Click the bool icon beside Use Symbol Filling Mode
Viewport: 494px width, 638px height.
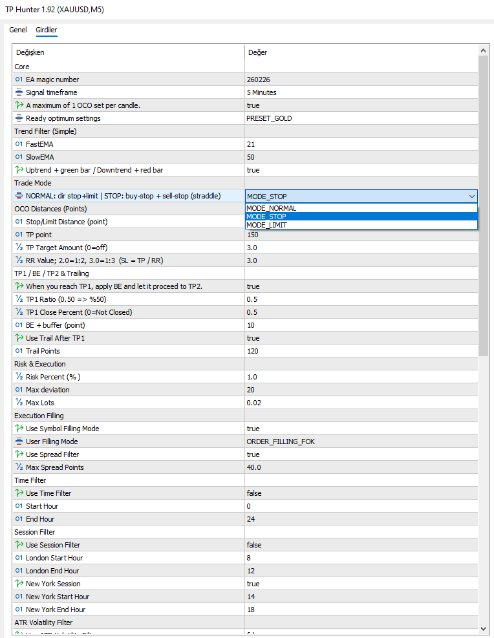point(19,429)
